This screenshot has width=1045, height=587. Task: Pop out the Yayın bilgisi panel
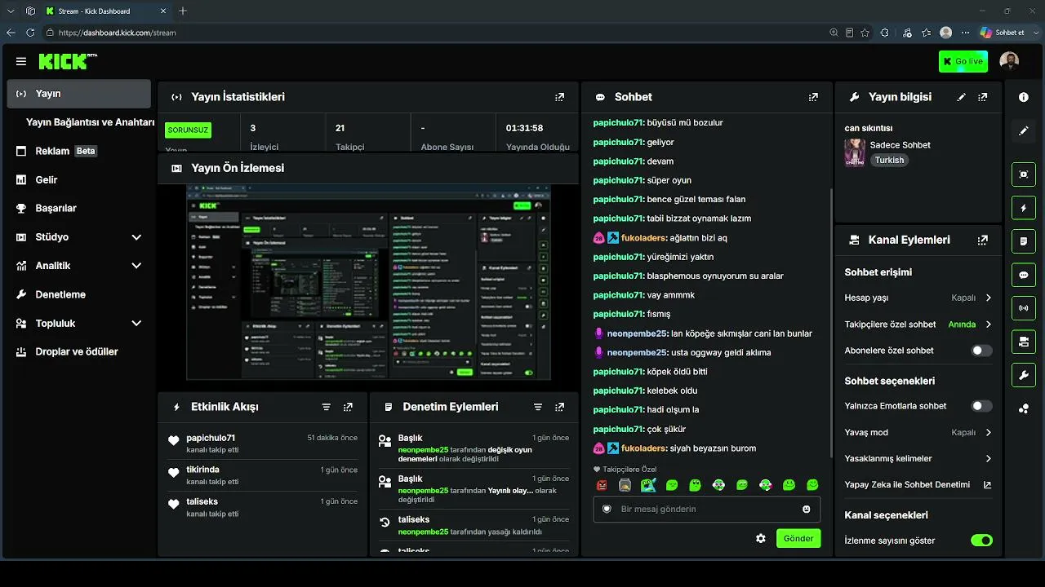(x=983, y=97)
